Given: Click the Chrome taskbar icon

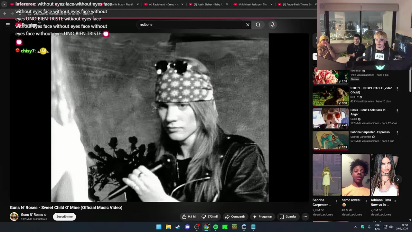Looking at the screenshot, I should [206, 227].
